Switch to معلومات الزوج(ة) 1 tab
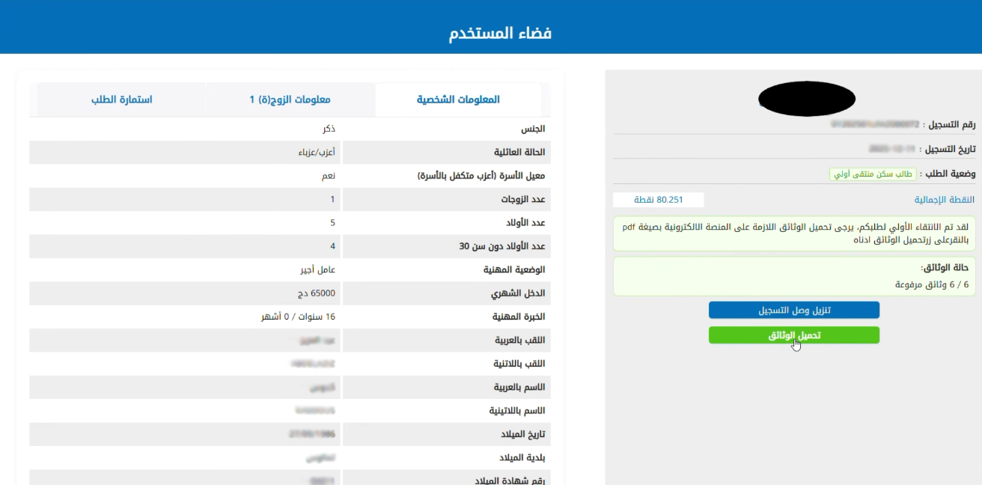 (290, 100)
